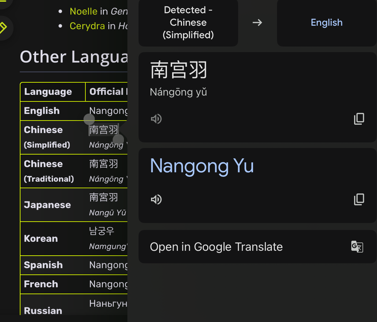Image resolution: width=377 pixels, height=322 pixels.
Task: Click the pinyin Nángōng yǔ in translate panel
Action: click(178, 92)
